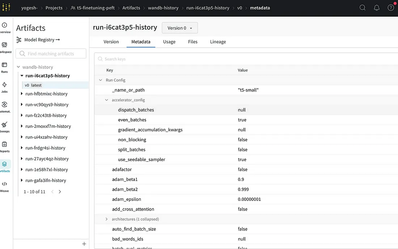
Task: Open Model Registry link
Action: 42,39
